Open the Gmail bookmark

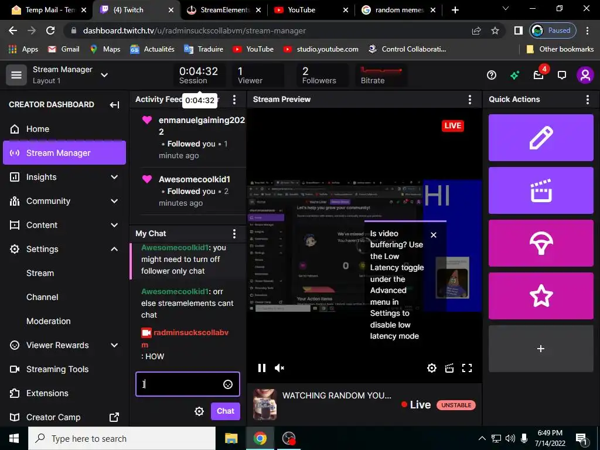point(63,49)
